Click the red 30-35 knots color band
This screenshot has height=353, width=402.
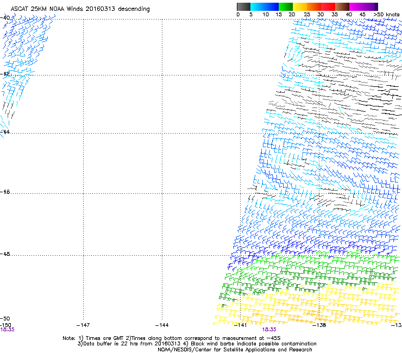click(328, 7)
